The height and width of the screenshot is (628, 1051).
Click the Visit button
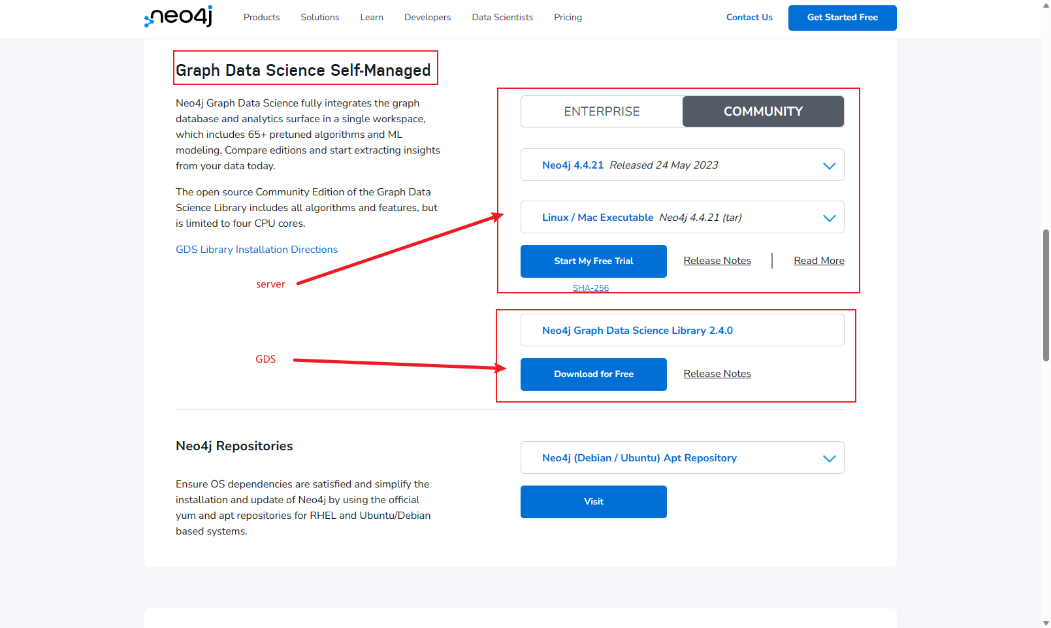594,502
